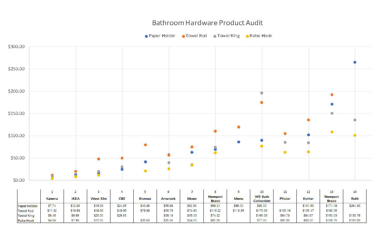Click the IKEA column header

pyautogui.click(x=76, y=199)
